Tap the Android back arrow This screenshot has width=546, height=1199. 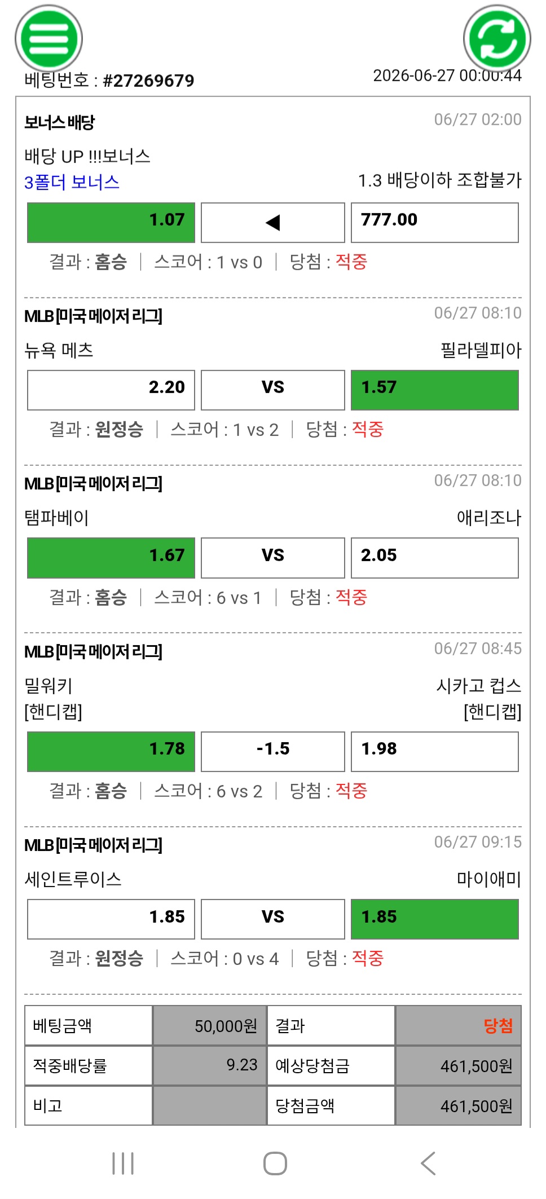[x=429, y=1163]
